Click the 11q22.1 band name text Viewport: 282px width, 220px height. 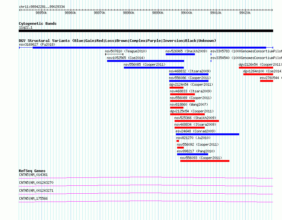(26, 27)
